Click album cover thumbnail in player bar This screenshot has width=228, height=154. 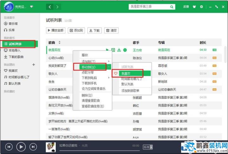point(51,147)
